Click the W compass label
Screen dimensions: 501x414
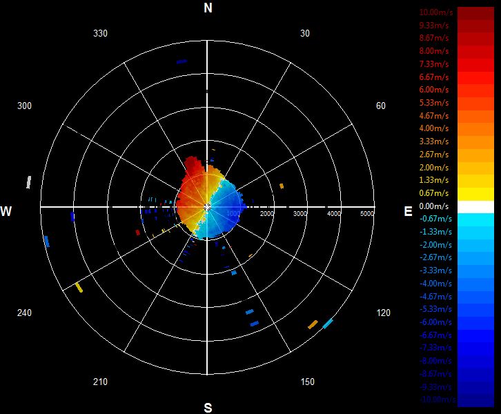tap(6, 211)
